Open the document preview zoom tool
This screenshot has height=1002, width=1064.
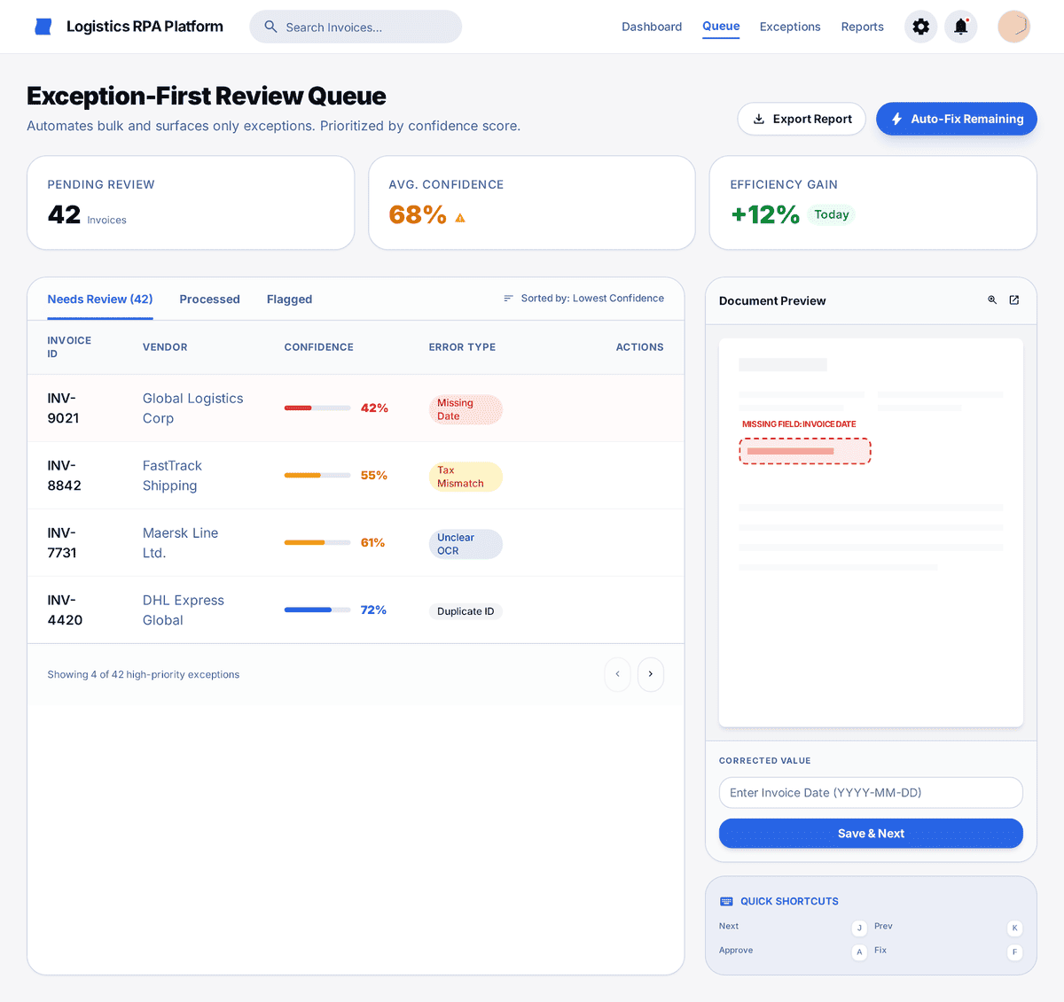(x=991, y=299)
